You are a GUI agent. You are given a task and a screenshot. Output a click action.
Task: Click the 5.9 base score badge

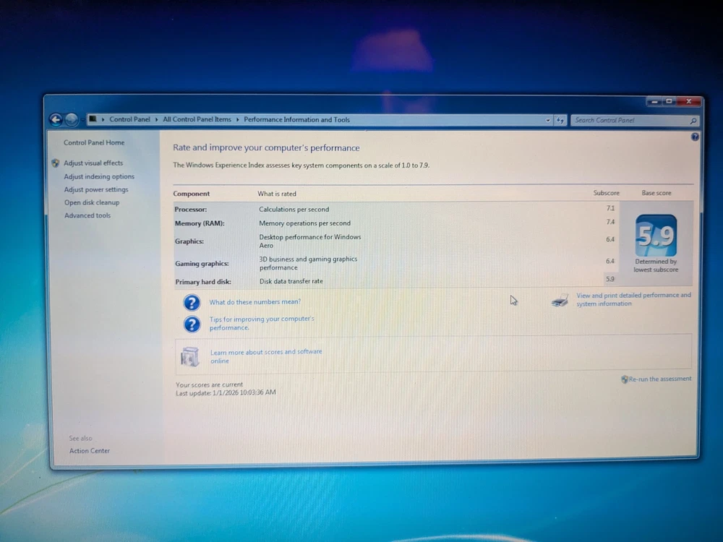click(x=656, y=236)
